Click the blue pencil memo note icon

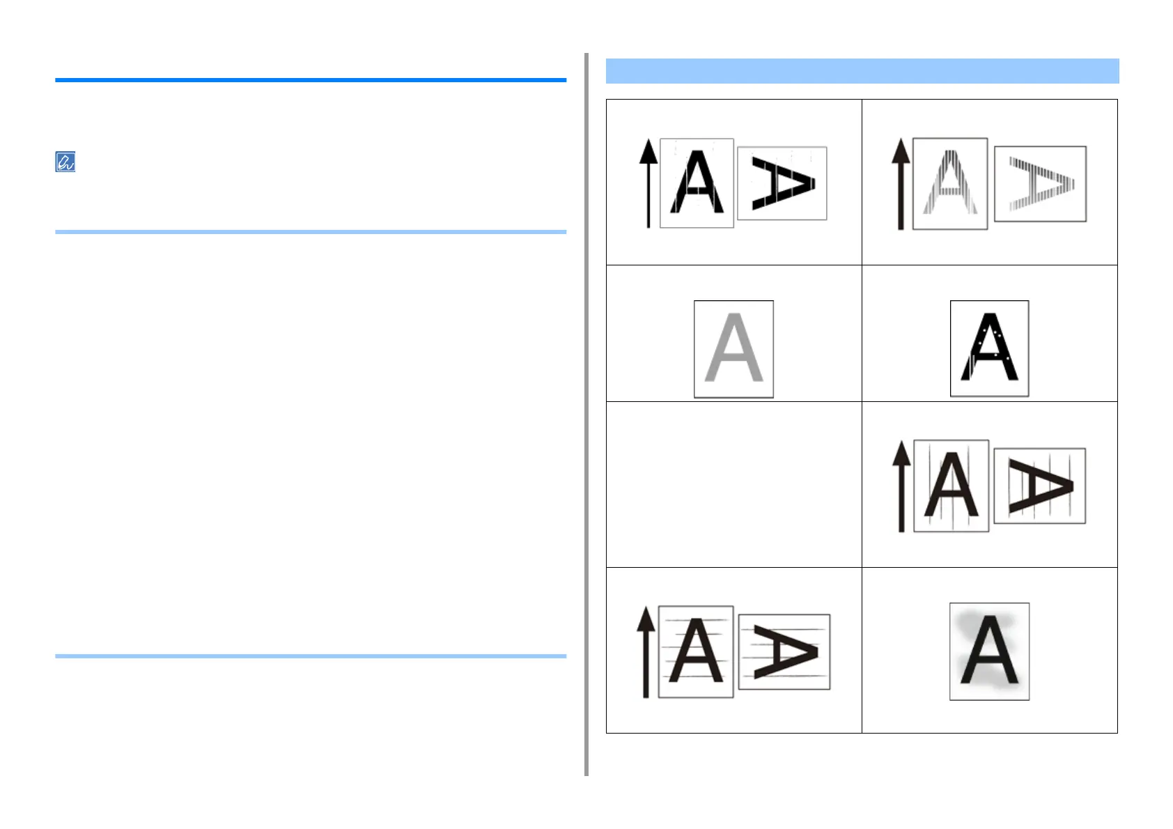[65, 162]
